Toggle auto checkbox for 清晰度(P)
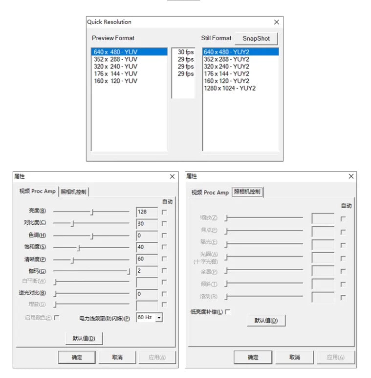The image size is (371, 378). coord(164,259)
